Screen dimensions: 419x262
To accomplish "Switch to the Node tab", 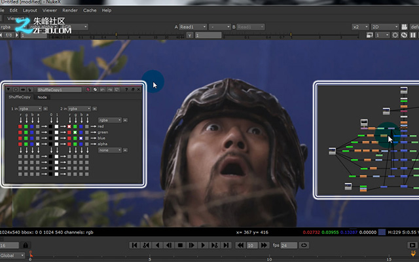I will pyautogui.click(x=42, y=98).
